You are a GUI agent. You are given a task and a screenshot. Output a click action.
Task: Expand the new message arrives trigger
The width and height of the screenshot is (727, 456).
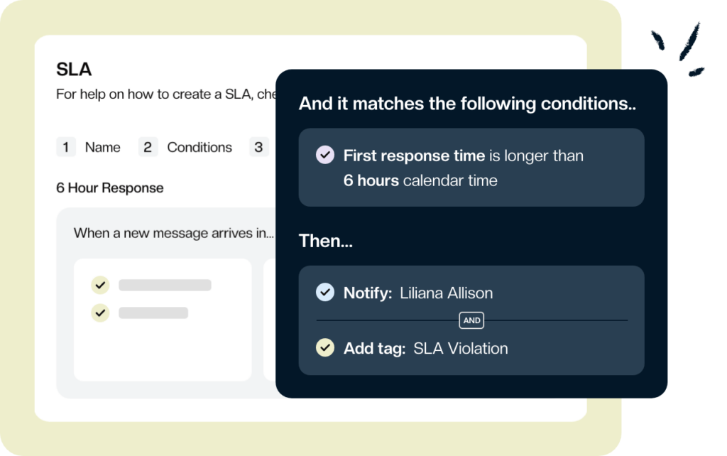coord(173,232)
